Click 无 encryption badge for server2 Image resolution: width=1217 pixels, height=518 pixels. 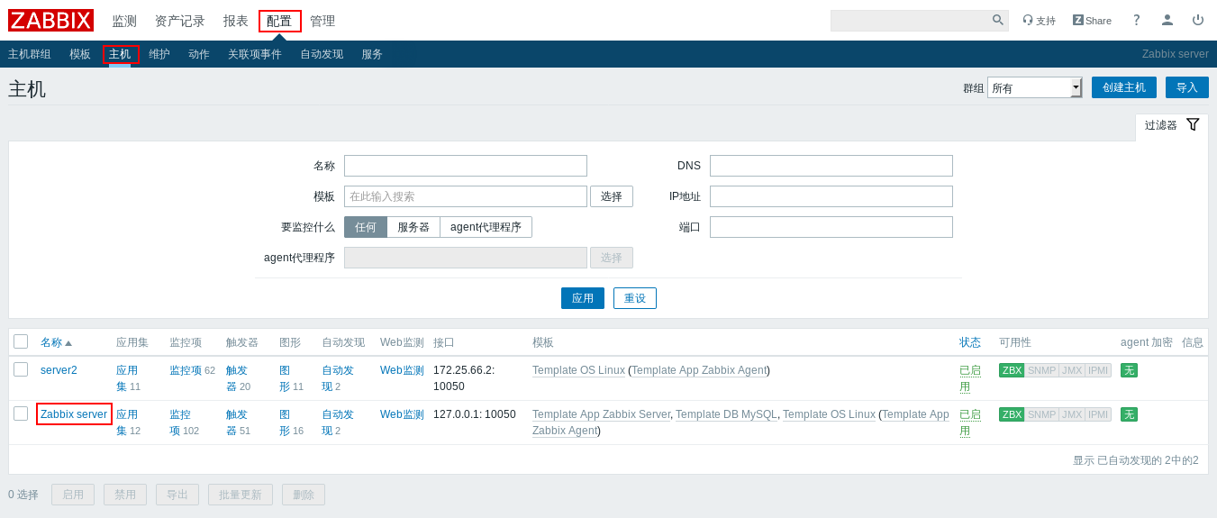tap(1129, 370)
